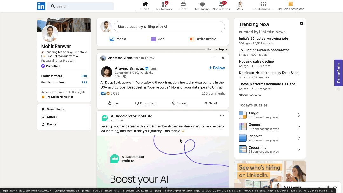Attach Media to a new post

(x=112, y=39)
